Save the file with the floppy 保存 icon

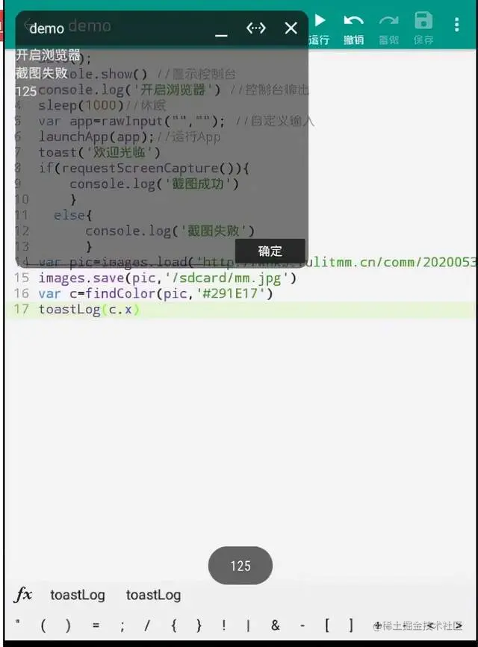coord(423,28)
